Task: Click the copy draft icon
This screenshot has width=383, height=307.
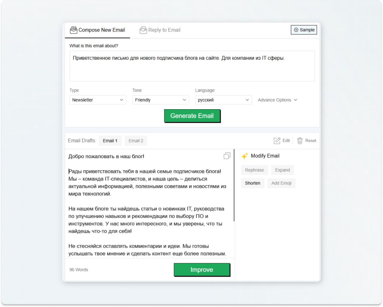Action: tap(227, 156)
